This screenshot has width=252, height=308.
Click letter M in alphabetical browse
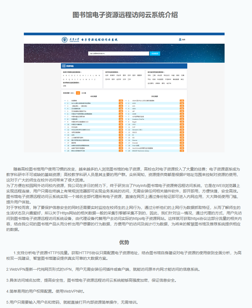(x=96, y=75)
